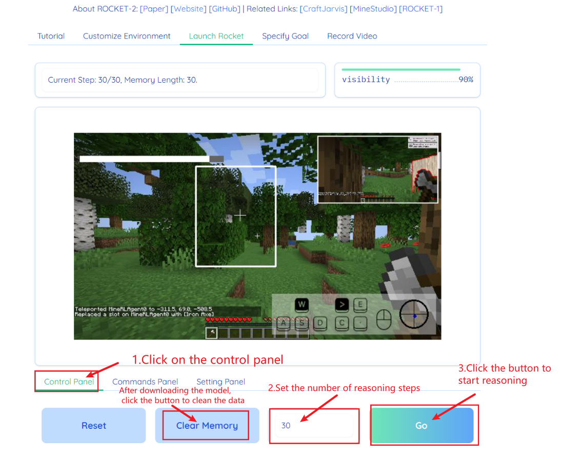Open the ROCKET-1 related link
The width and height of the screenshot is (562, 456).
click(x=421, y=9)
